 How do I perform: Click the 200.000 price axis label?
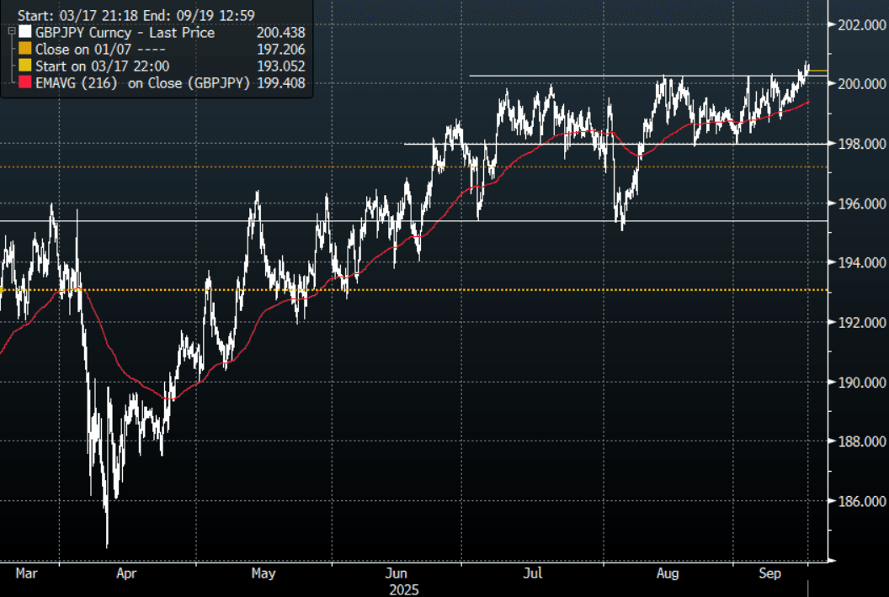click(x=859, y=84)
